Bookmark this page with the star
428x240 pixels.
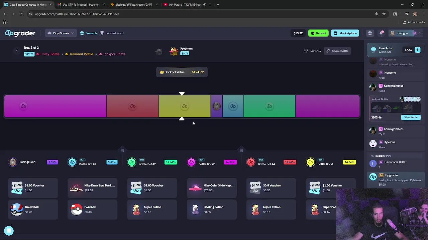[384, 14]
